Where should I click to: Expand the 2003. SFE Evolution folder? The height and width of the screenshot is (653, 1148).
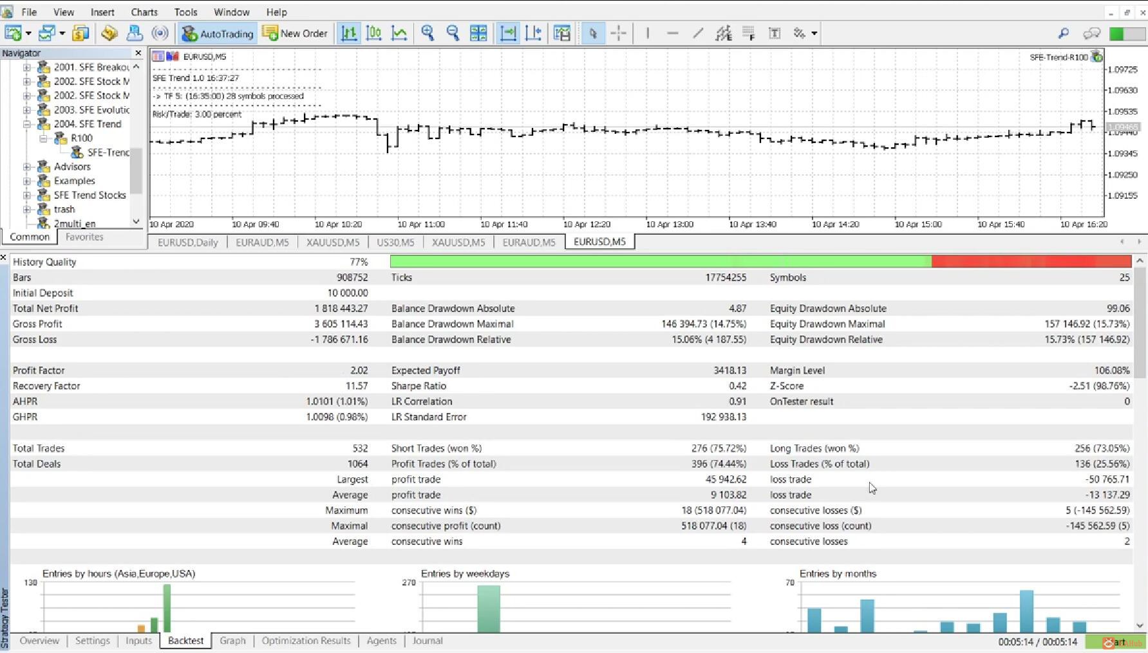point(26,109)
